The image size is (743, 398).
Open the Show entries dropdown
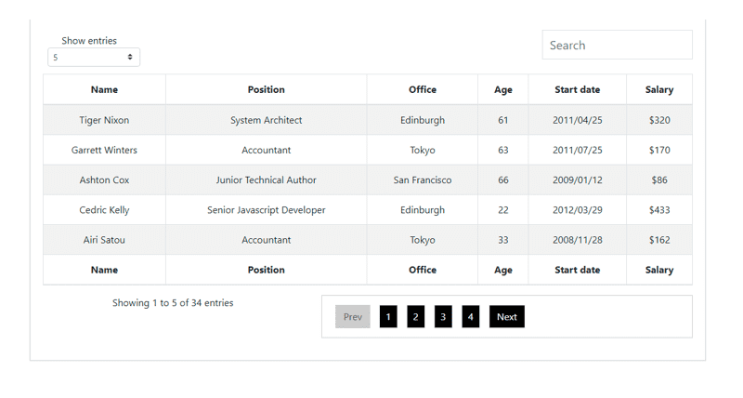click(x=94, y=57)
